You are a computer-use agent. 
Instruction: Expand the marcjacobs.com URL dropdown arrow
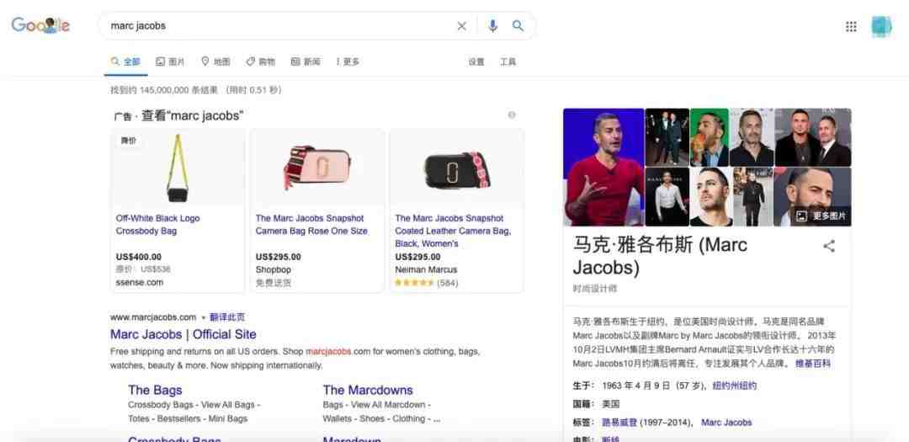click(203, 318)
